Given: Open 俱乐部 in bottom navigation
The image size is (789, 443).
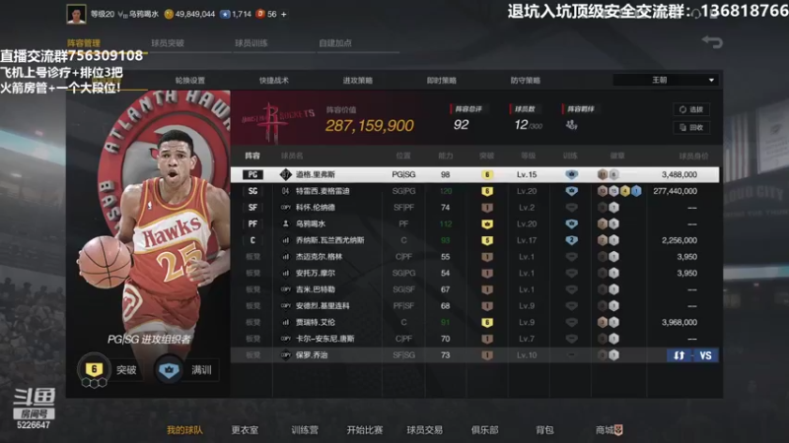Looking at the screenshot, I should click(484, 430).
